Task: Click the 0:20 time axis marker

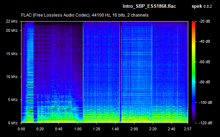Action: 40,129
